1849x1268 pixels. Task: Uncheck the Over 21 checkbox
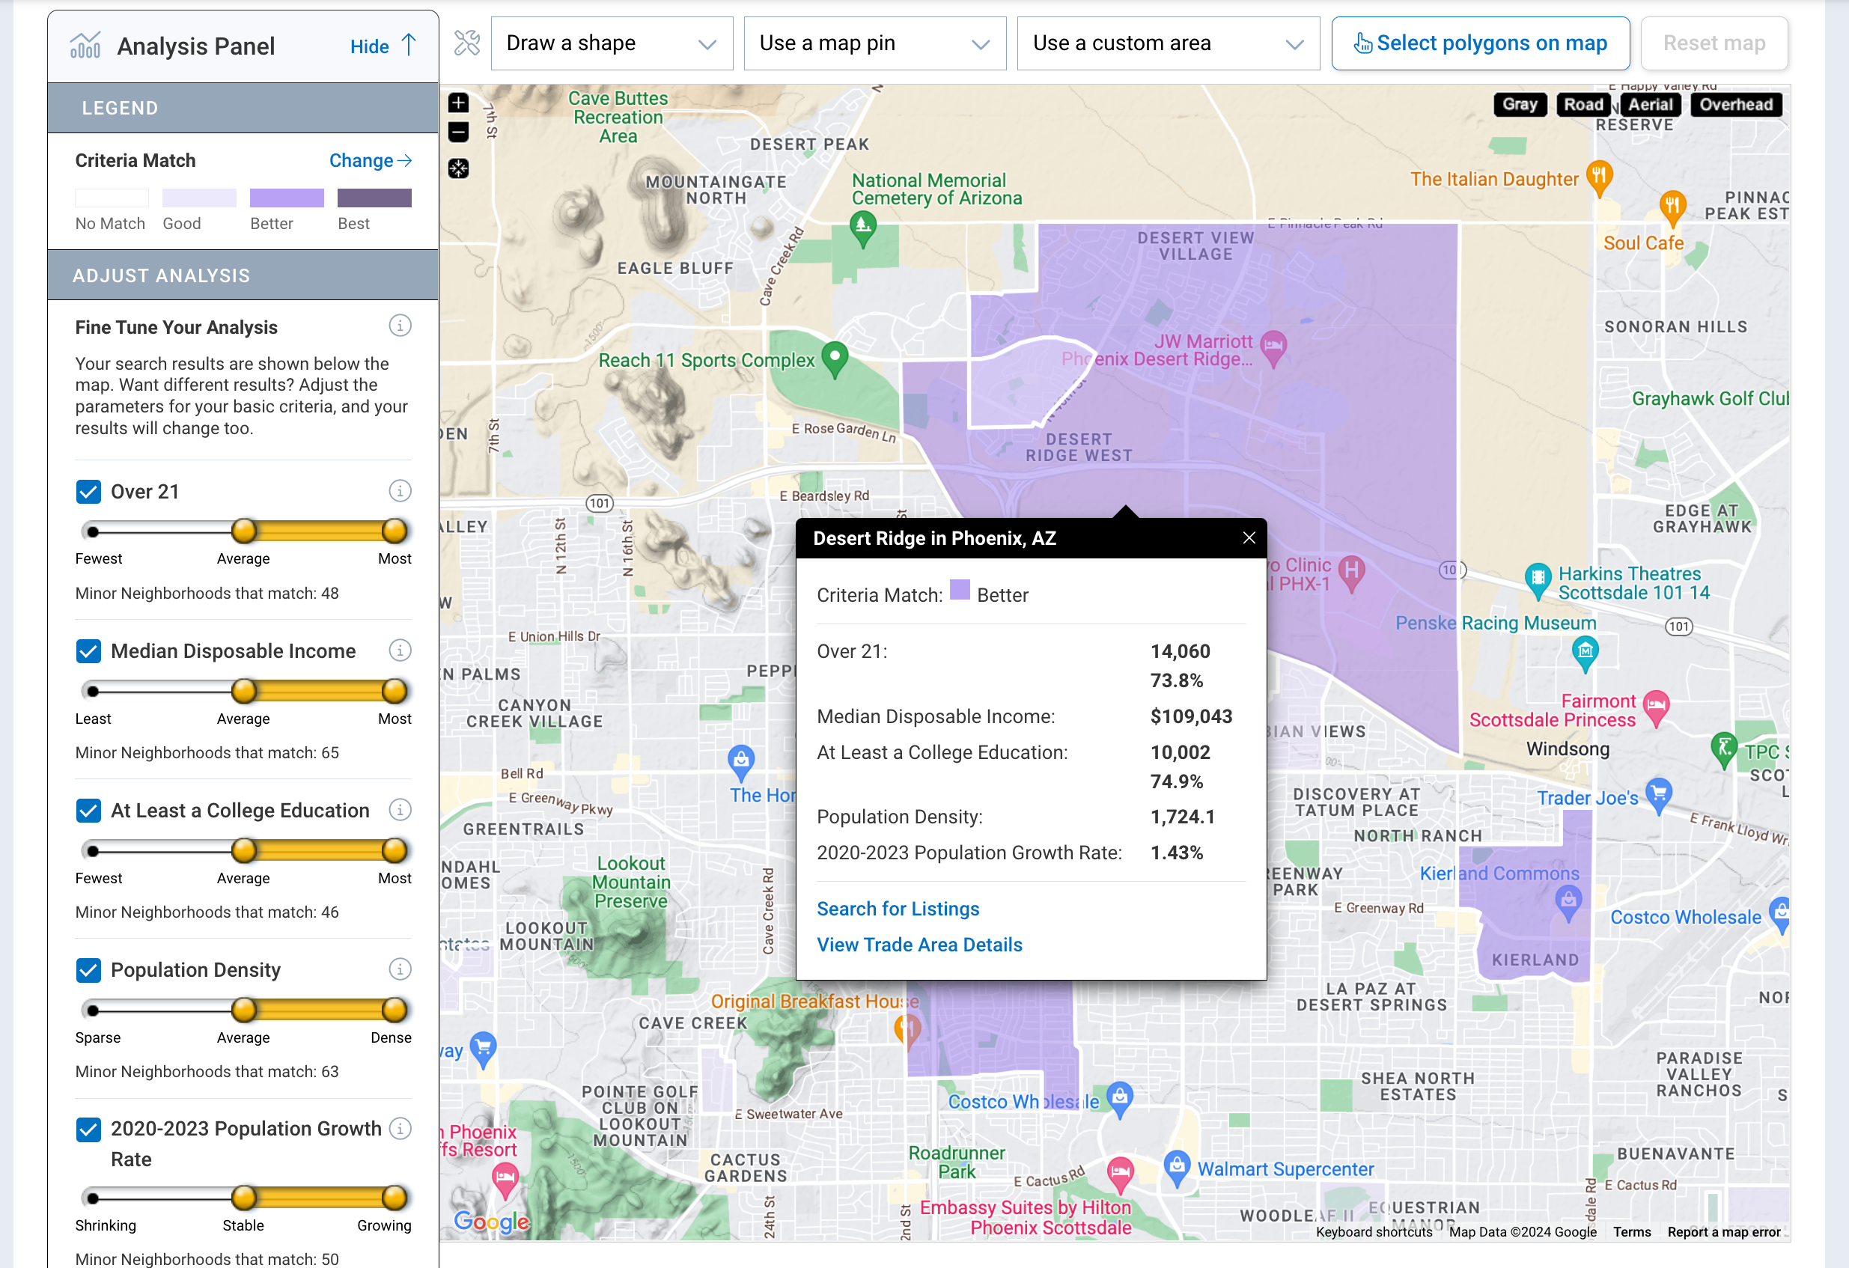[88, 492]
